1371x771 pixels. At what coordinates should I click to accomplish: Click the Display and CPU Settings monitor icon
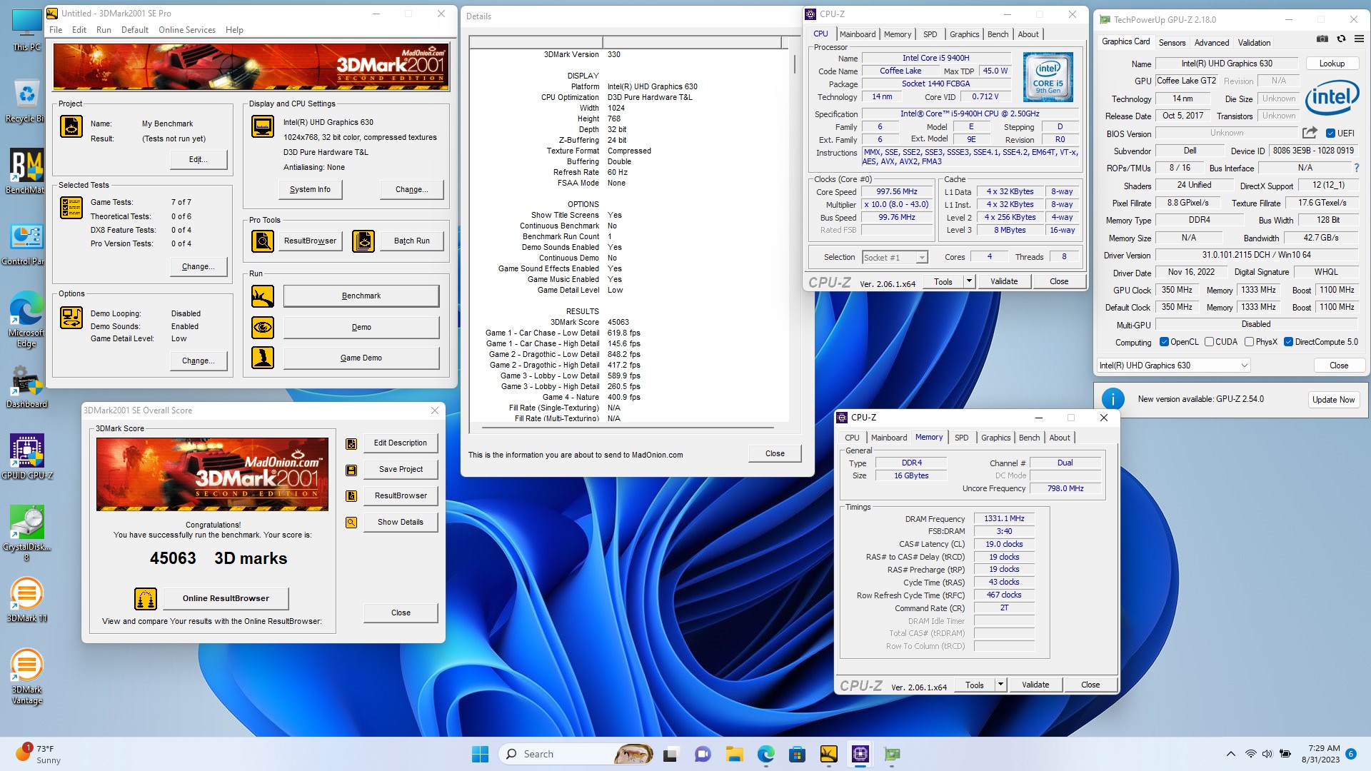(x=263, y=126)
